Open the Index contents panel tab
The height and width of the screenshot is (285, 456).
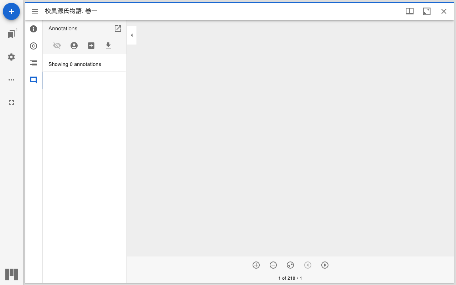33,63
